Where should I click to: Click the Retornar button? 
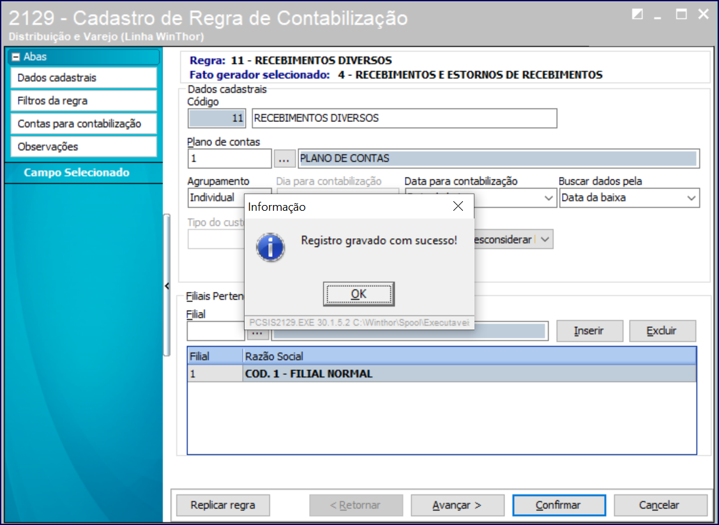click(x=356, y=505)
